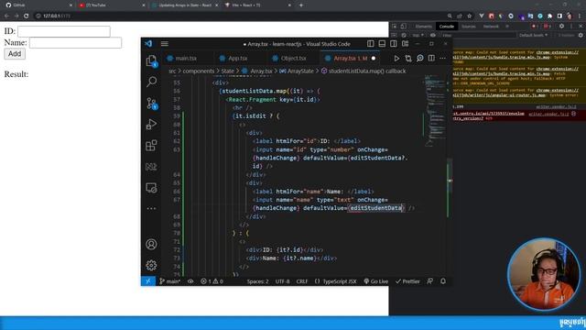Activate DevTools inspect element picker
Viewport: 586px width, 330px height.
[x=395, y=27]
